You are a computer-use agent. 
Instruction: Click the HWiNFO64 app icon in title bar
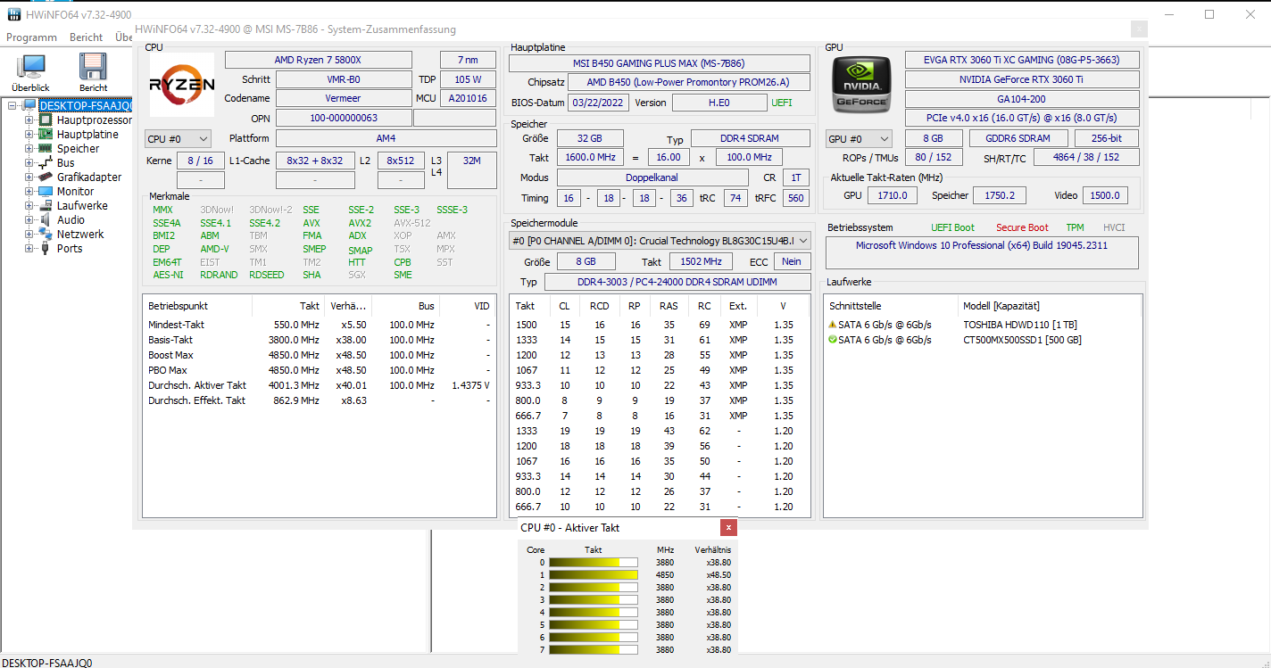coord(15,14)
